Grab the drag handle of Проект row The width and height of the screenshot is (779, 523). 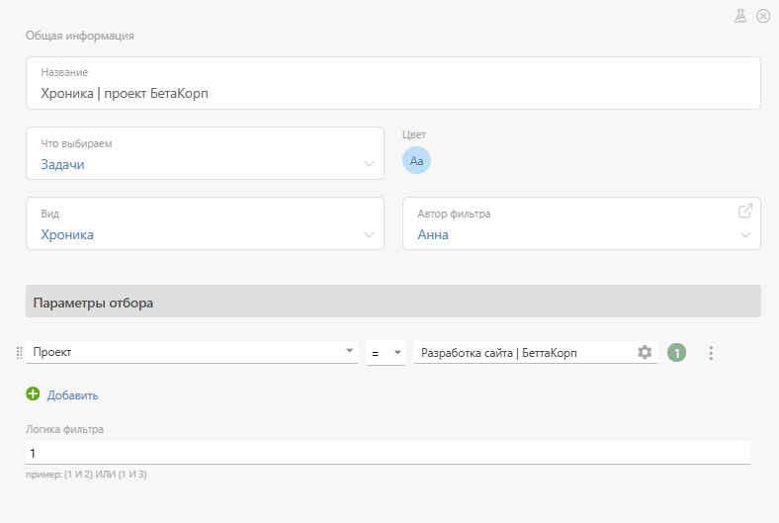click(20, 353)
